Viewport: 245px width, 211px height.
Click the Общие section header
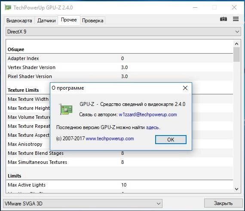(16, 49)
